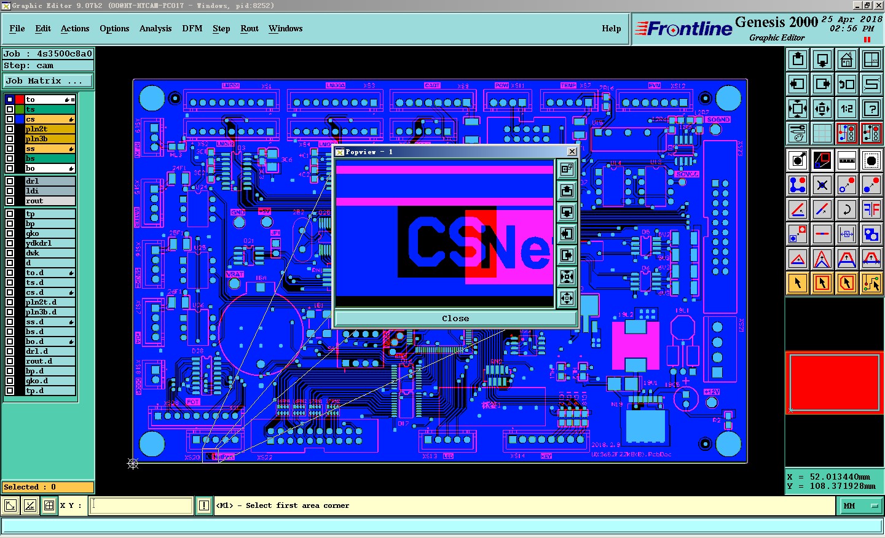Select the polygon area select arrow tool
The height and width of the screenshot is (538, 885).
click(x=847, y=283)
